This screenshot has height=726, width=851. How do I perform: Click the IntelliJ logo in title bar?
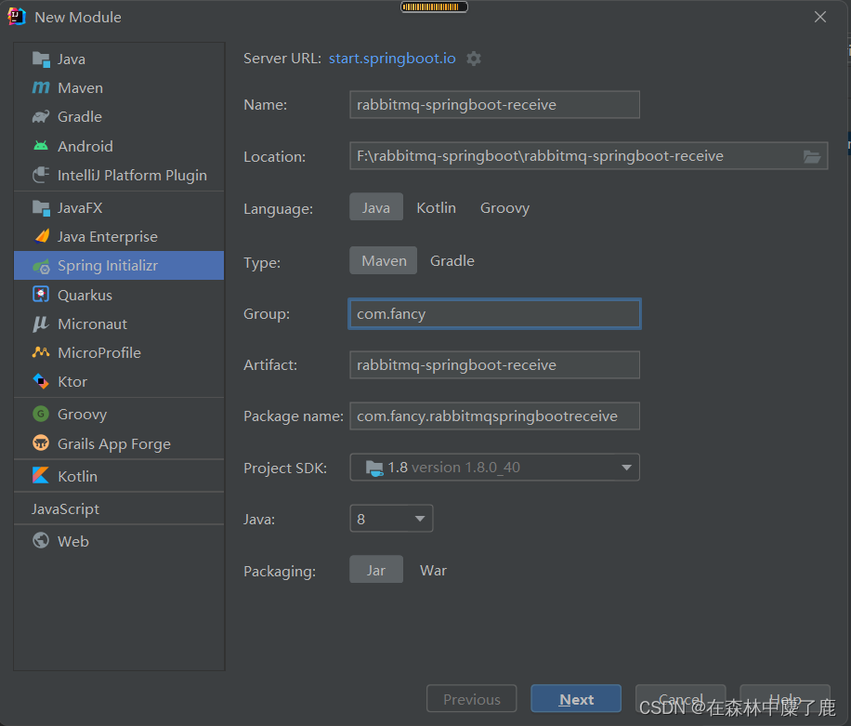(17, 17)
